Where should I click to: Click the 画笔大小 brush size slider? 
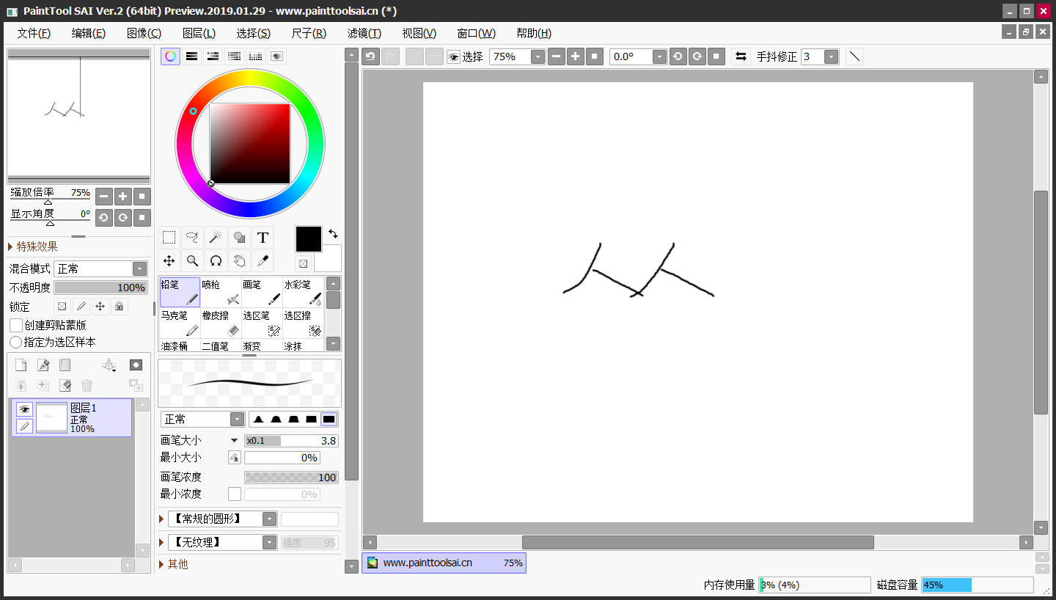[291, 441]
